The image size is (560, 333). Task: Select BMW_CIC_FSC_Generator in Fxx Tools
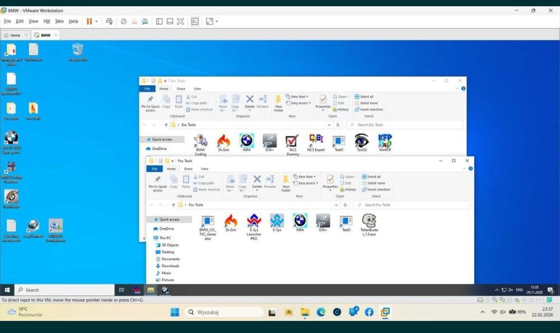pos(208,227)
